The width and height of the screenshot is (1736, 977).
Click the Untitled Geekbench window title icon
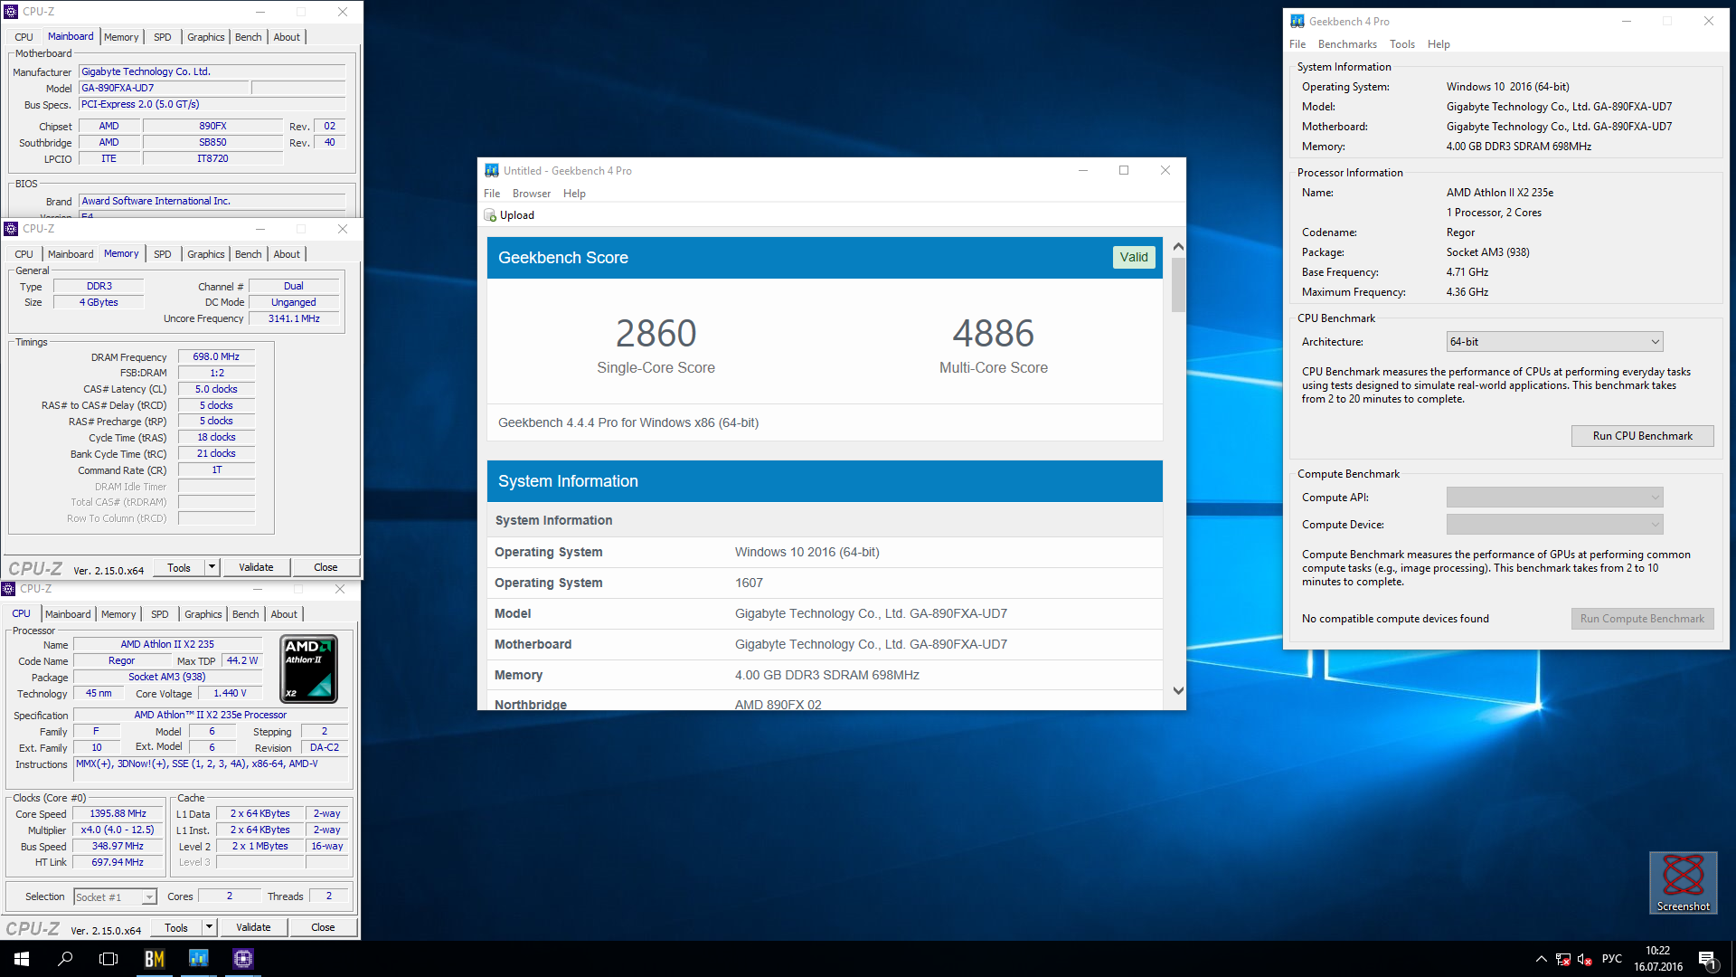(x=492, y=170)
